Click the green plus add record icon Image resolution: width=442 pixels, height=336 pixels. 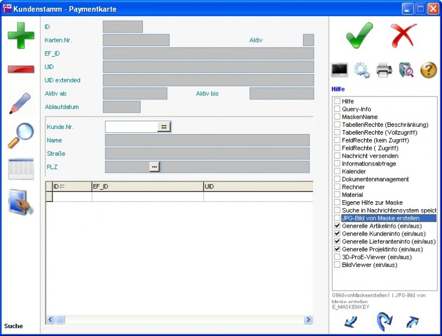[21, 34]
